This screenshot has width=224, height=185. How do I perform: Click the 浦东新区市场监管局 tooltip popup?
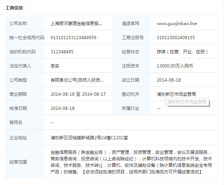187,102
